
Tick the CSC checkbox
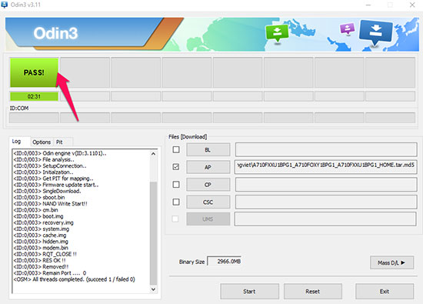(176, 202)
